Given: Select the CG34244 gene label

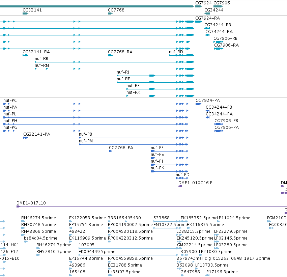Looking at the screenshot, I should point(214,10).
